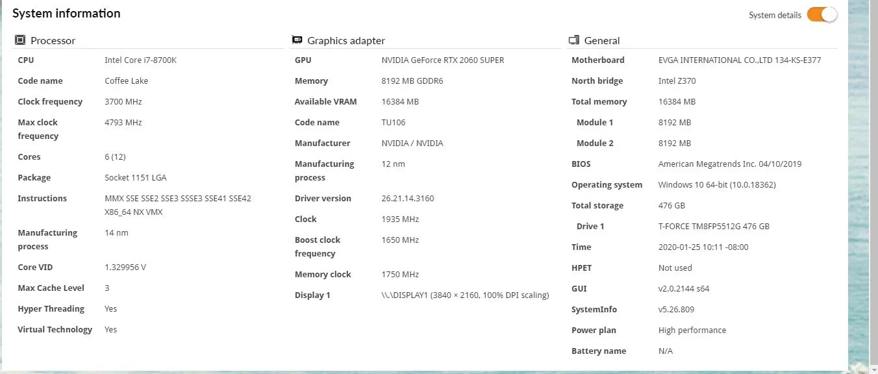Select the Battery name N/A value
Image resolution: width=878 pixels, height=374 pixels.
666,351
